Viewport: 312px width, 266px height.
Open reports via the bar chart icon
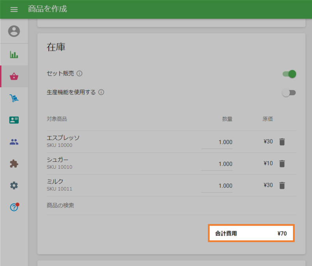(x=14, y=55)
